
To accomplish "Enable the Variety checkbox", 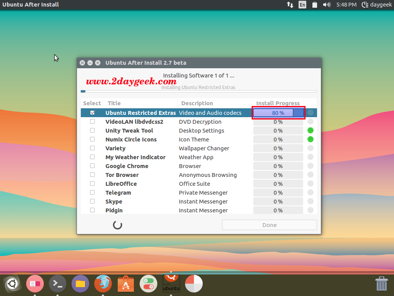I will tap(92, 148).
